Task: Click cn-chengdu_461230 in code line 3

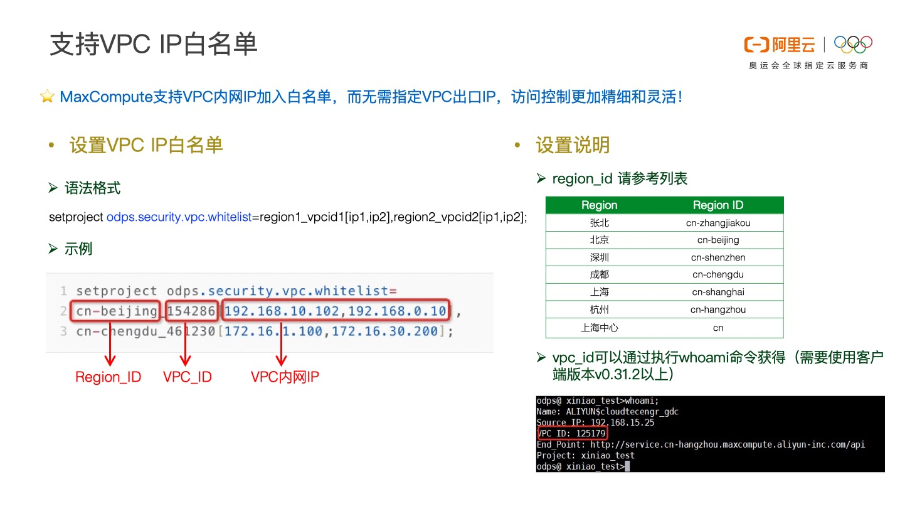Action: (x=146, y=331)
